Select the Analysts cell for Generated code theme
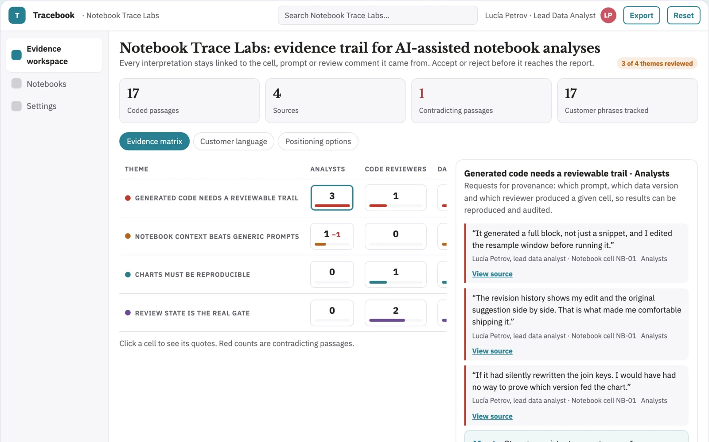 click(332, 198)
